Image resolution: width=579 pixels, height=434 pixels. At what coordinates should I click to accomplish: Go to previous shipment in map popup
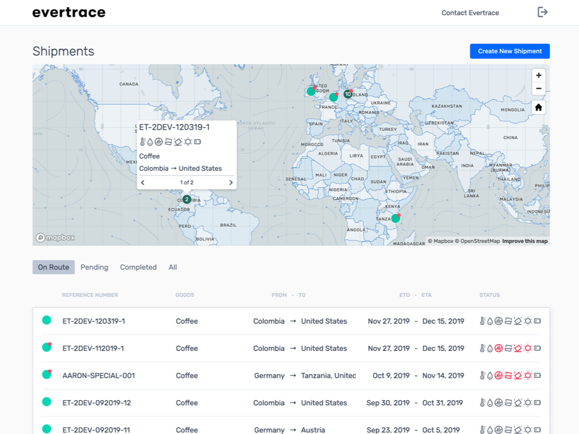coord(143,183)
